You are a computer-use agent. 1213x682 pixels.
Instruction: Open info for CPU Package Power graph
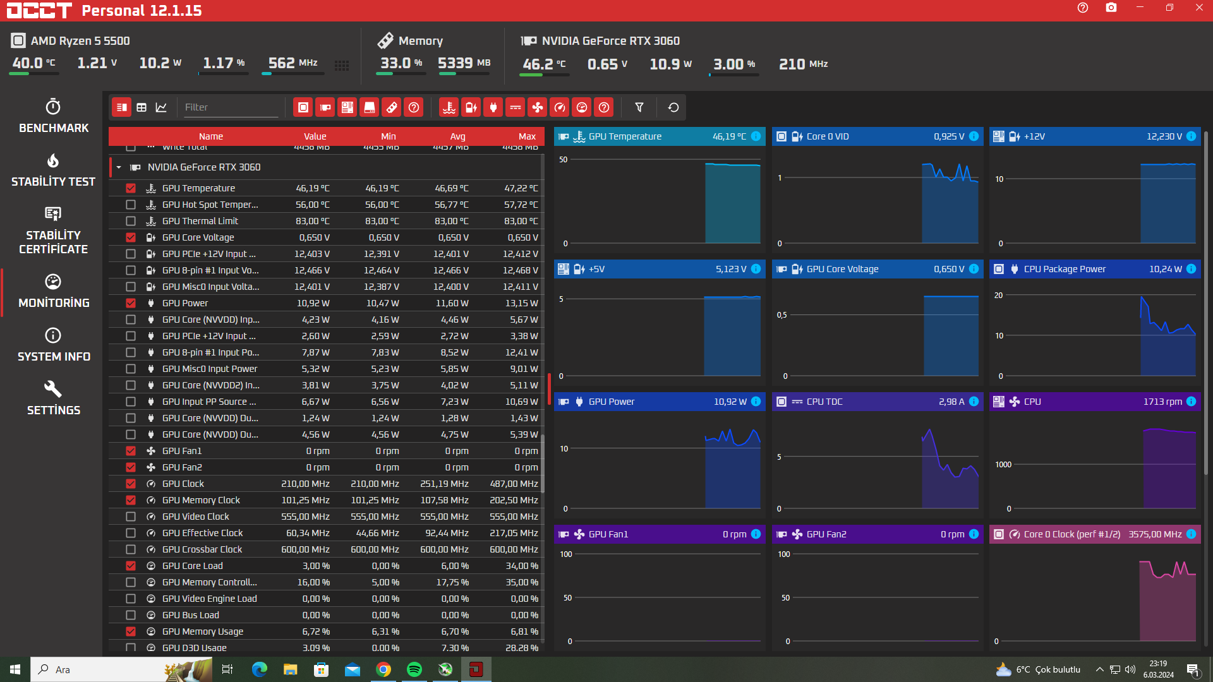[1191, 269]
